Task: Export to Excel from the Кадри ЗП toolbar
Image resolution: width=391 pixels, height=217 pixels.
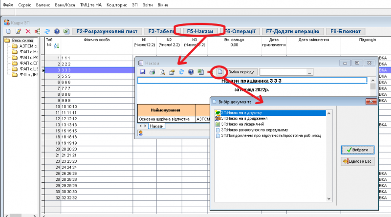Action: pyautogui.click(x=66, y=31)
